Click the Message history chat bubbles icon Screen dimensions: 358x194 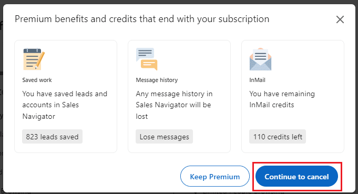tap(147, 59)
